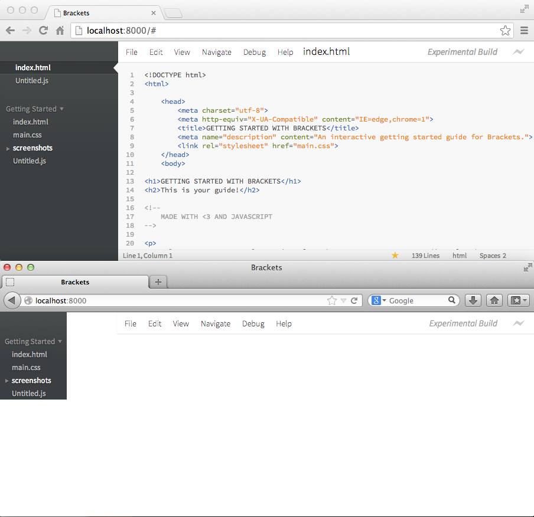Open Chrome hamburger menu
Viewport: 534px width, 517px height.
coord(524,31)
